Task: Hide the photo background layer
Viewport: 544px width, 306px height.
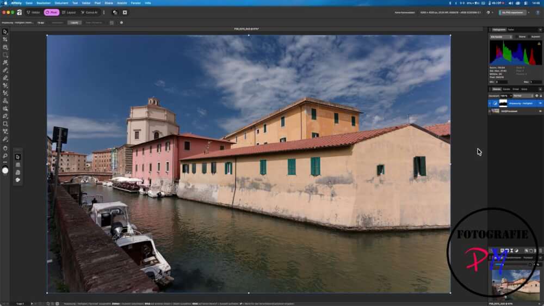Action: (540, 111)
